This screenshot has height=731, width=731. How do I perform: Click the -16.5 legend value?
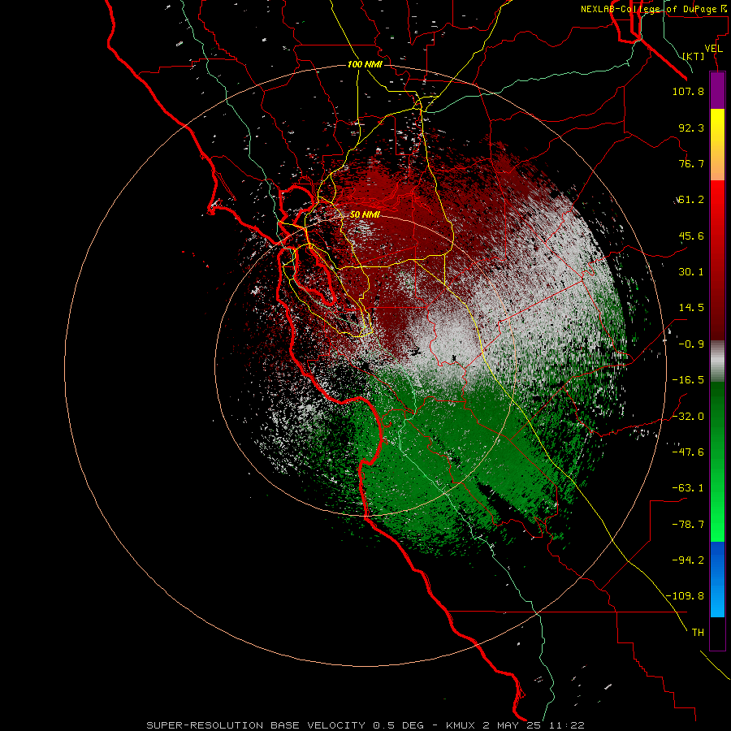pyautogui.click(x=688, y=380)
